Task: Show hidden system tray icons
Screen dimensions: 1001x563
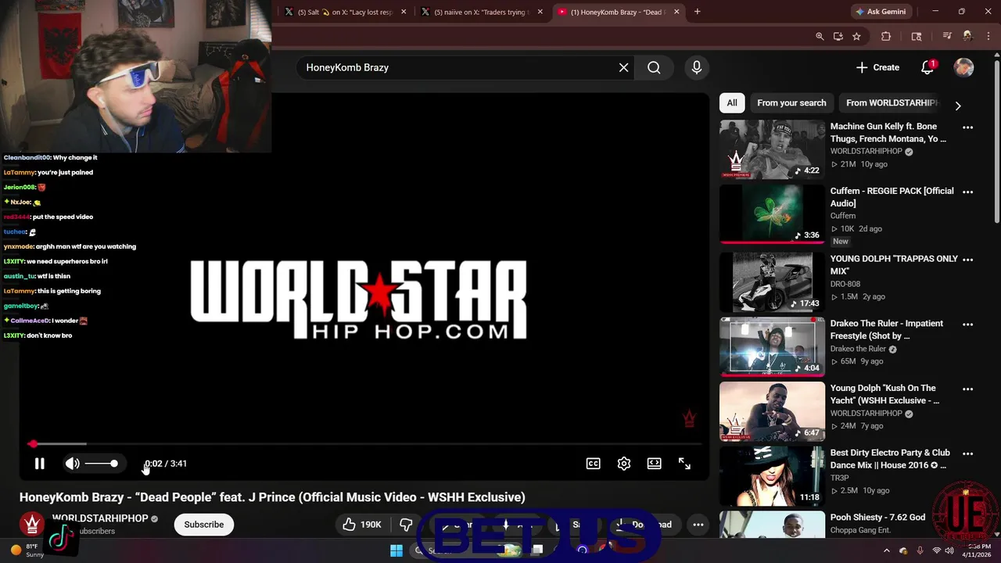Action: point(887,550)
